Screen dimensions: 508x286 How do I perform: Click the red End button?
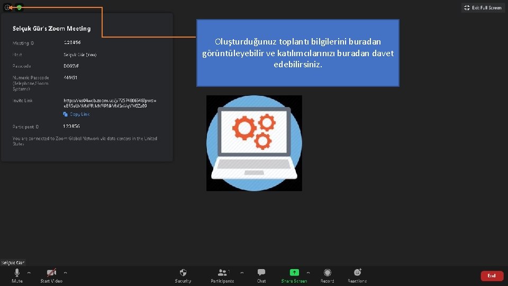click(492, 275)
